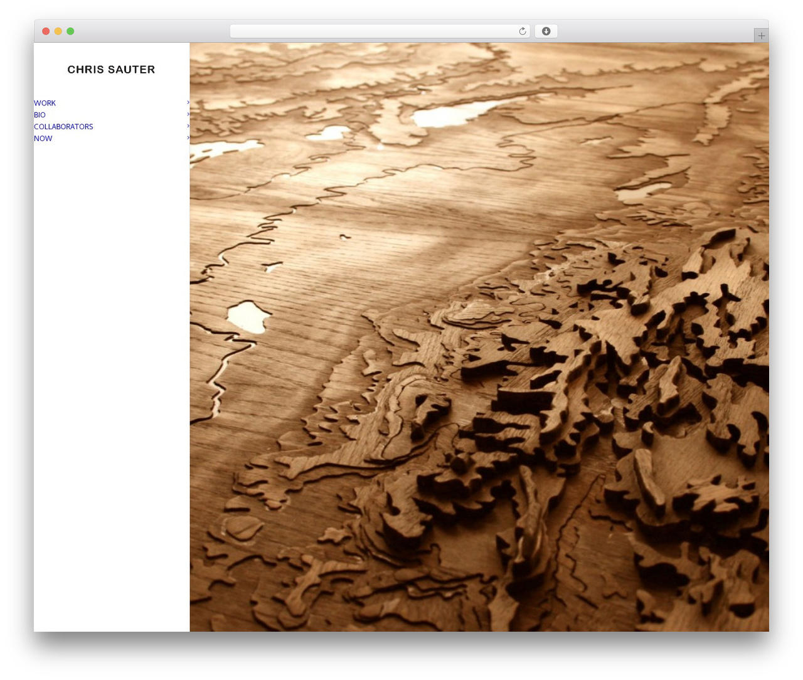The image size is (803, 680).
Task: Expand the chevron beside BIO
Action: pyautogui.click(x=188, y=114)
